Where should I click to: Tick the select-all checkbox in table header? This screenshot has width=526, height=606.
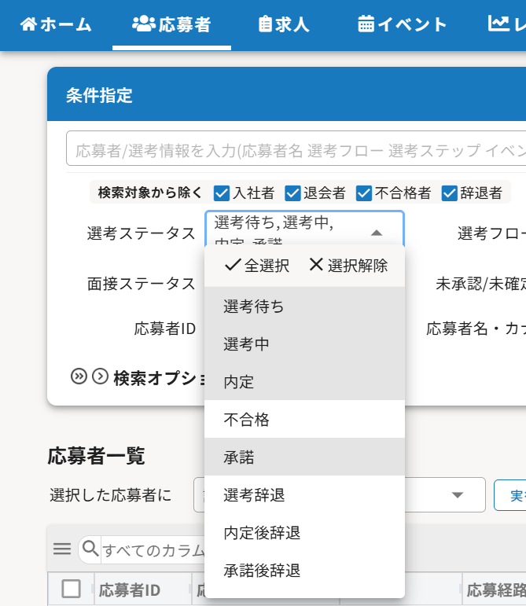pos(71,589)
